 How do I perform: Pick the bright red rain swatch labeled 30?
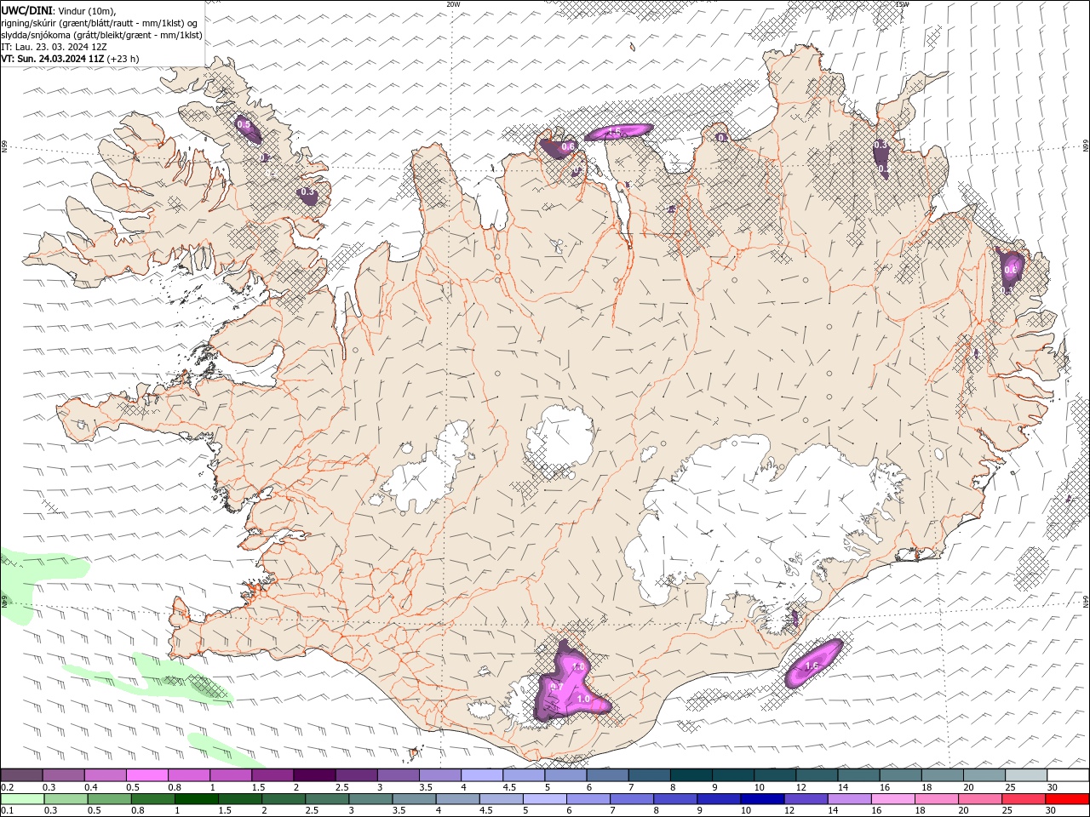coord(1067,799)
